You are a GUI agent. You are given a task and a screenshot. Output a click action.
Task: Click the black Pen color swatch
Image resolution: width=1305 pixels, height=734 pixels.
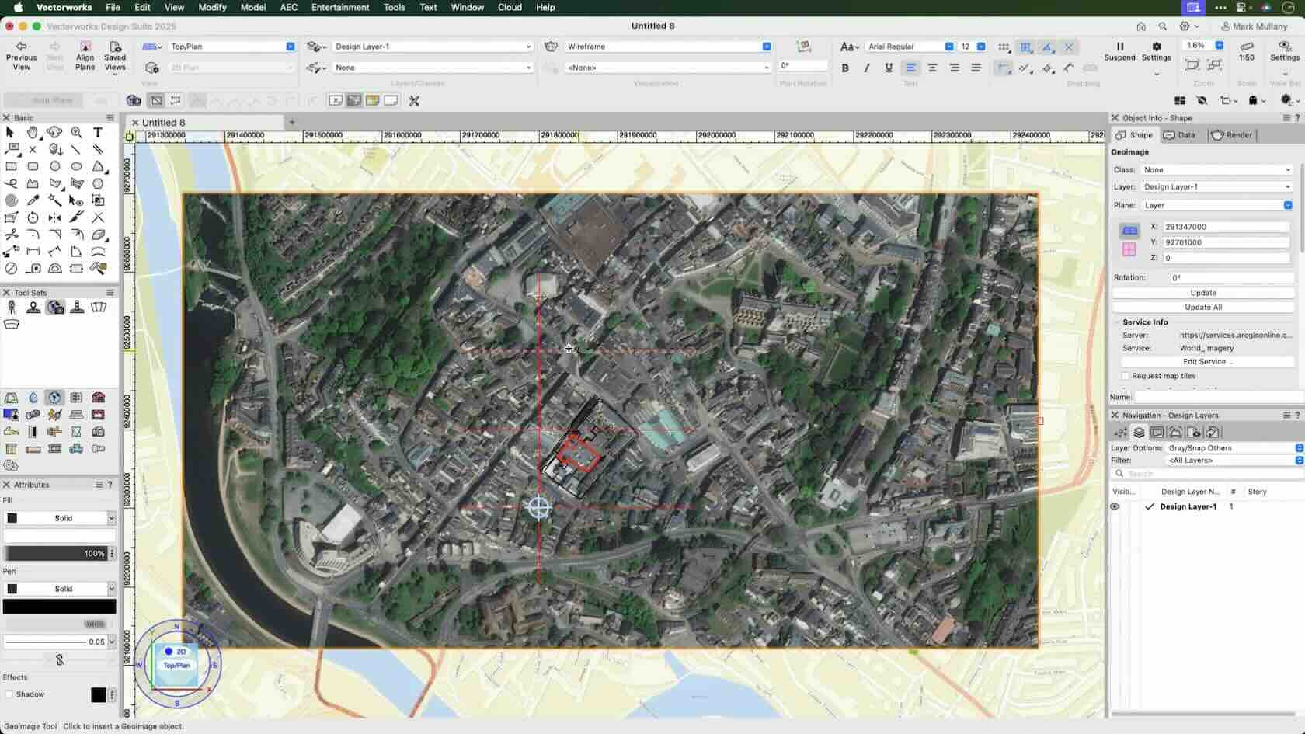click(x=60, y=606)
